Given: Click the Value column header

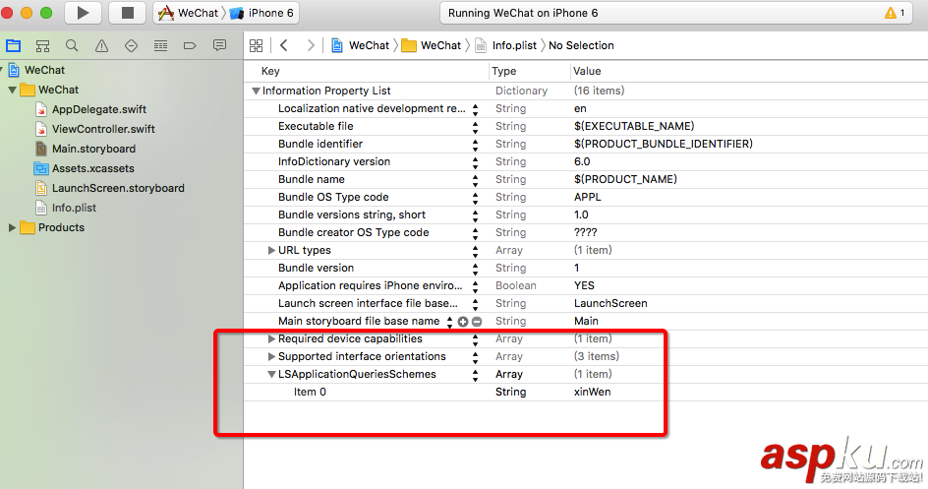Looking at the screenshot, I should tap(587, 71).
